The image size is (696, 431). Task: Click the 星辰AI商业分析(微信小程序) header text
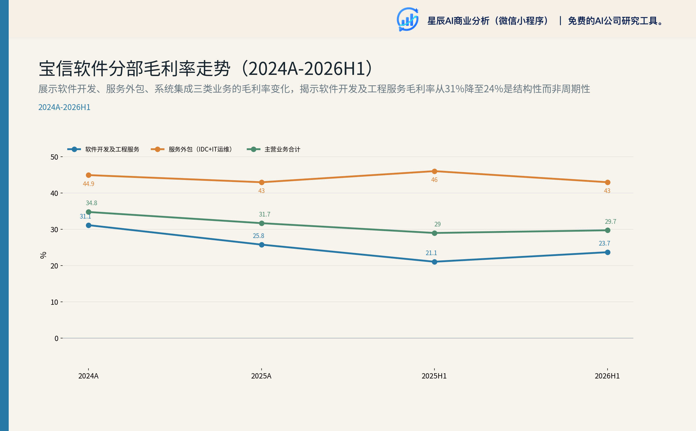(488, 21)
